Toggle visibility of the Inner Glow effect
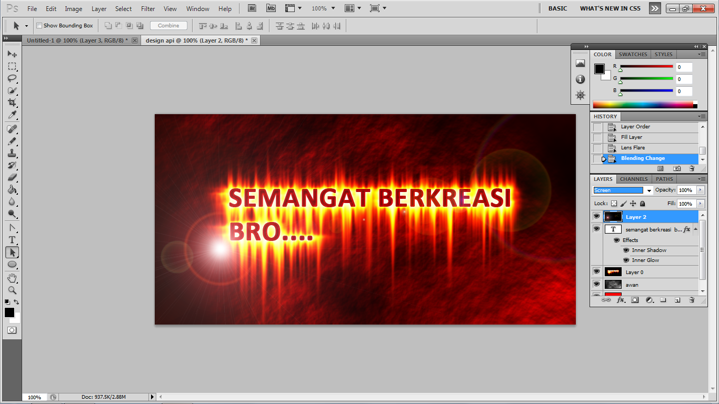 [626, 260]
